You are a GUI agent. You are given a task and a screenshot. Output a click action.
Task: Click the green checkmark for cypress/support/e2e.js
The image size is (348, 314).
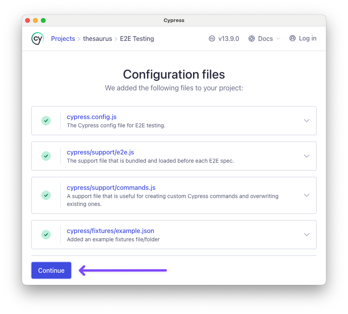46,156
